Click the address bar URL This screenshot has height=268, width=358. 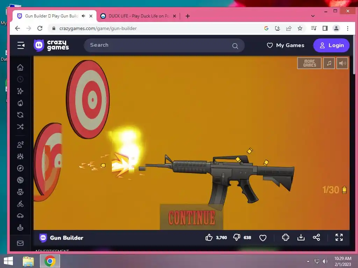click(98, 28)
